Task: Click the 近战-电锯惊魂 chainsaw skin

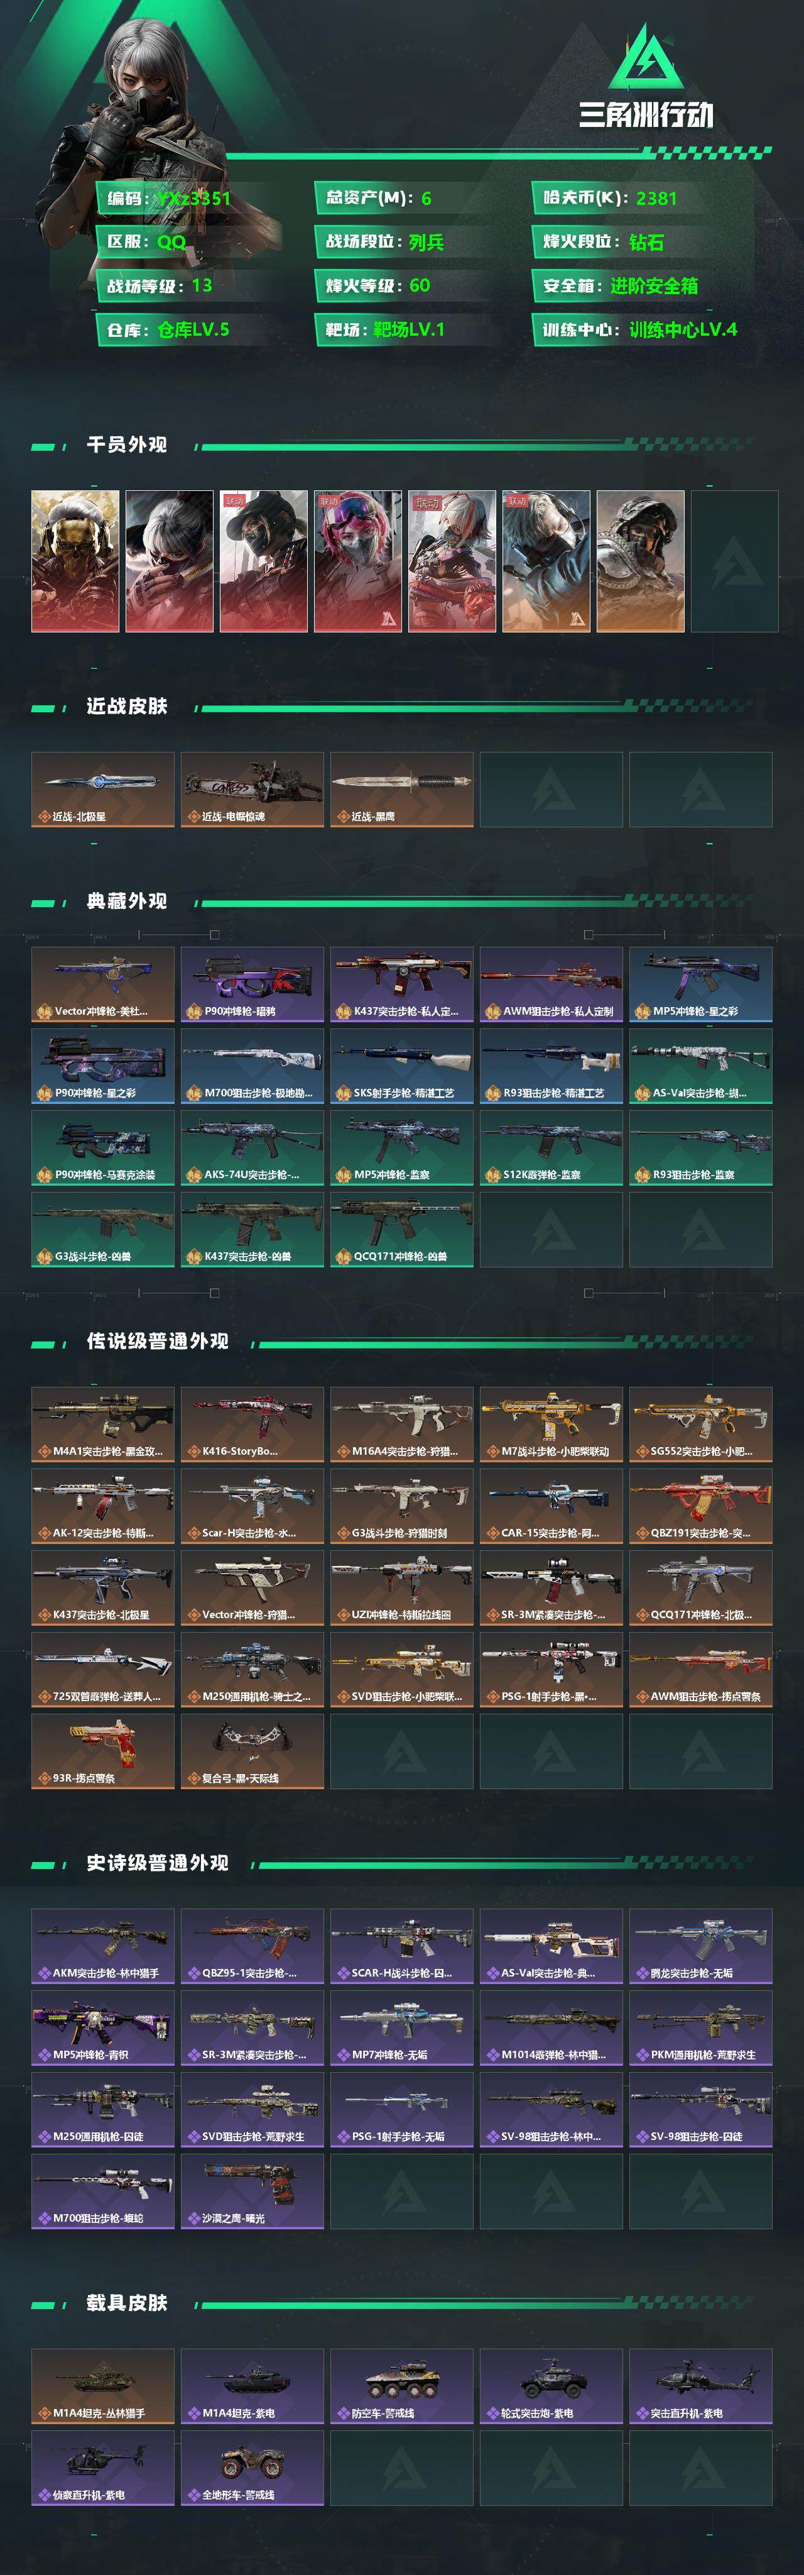Action: coord(253,790)
